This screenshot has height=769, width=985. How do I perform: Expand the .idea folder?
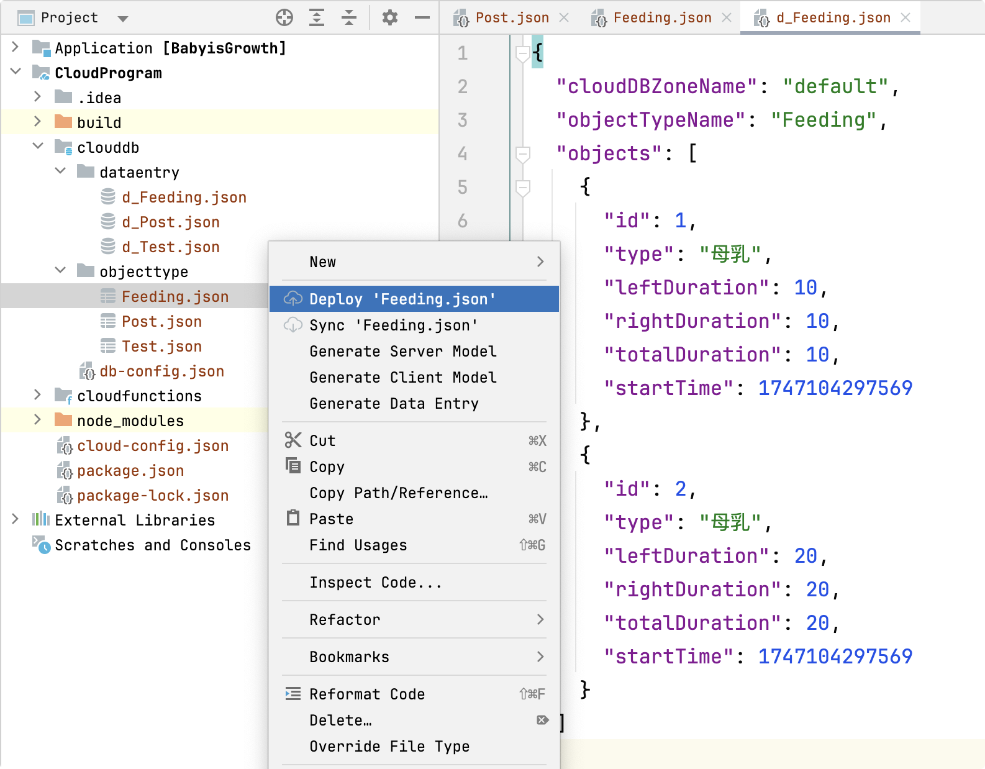(38, 97)
